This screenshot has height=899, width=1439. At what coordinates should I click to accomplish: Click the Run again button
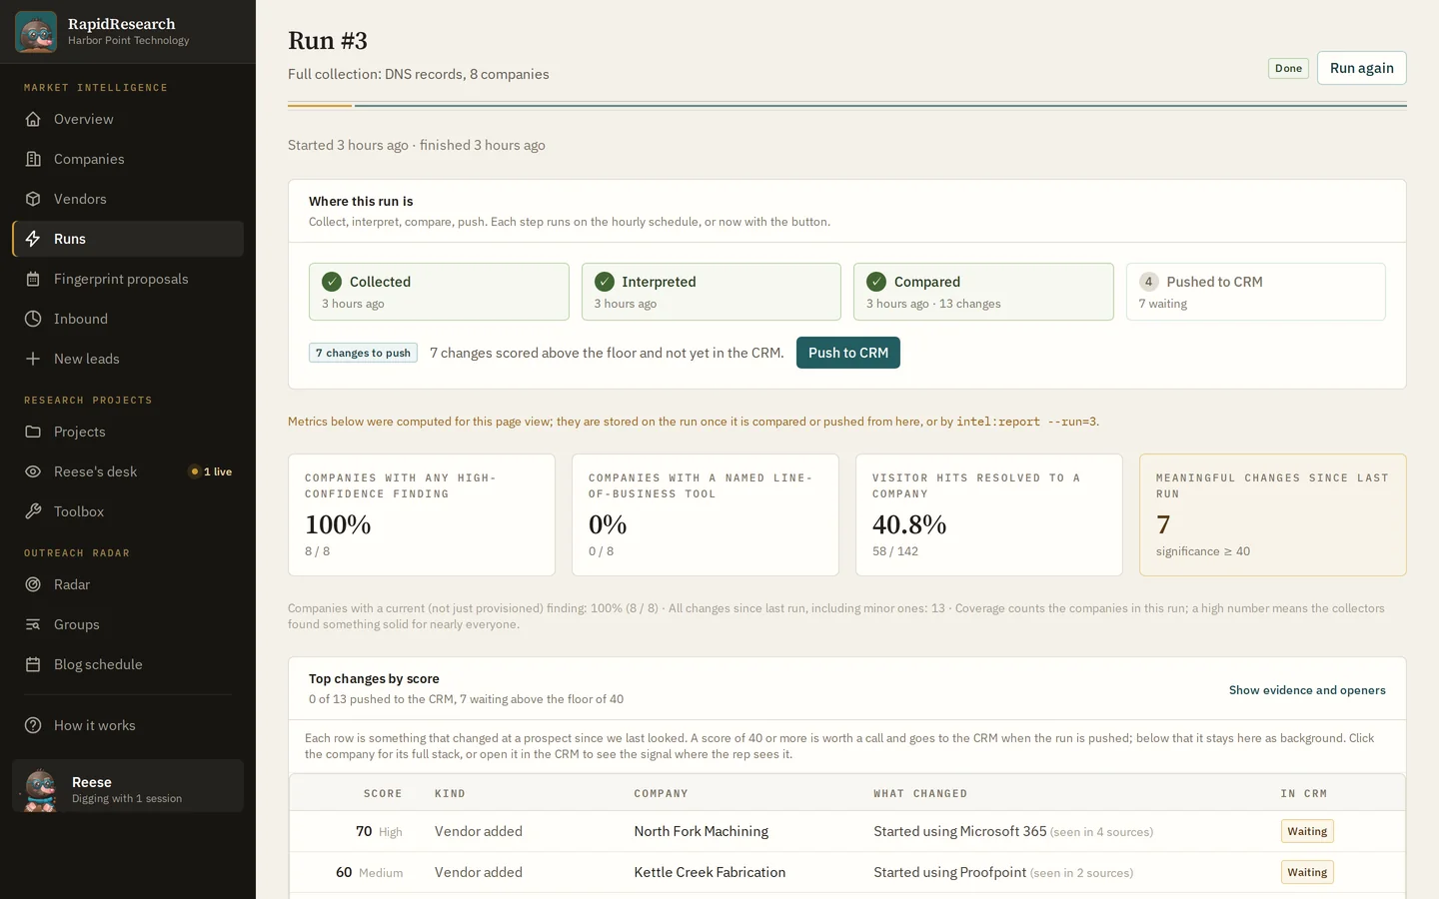(1361, 68)
